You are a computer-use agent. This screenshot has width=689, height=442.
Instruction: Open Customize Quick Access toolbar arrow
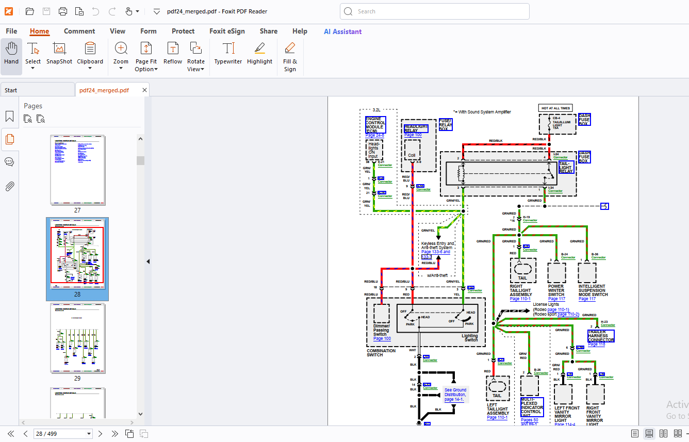(157, 11)
